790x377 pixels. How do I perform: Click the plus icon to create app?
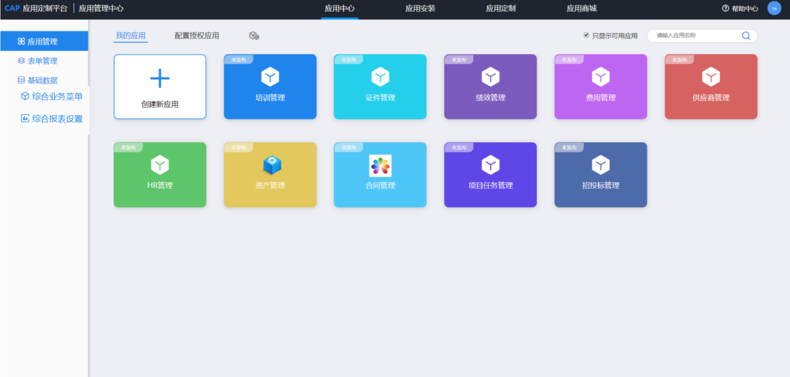160,78
